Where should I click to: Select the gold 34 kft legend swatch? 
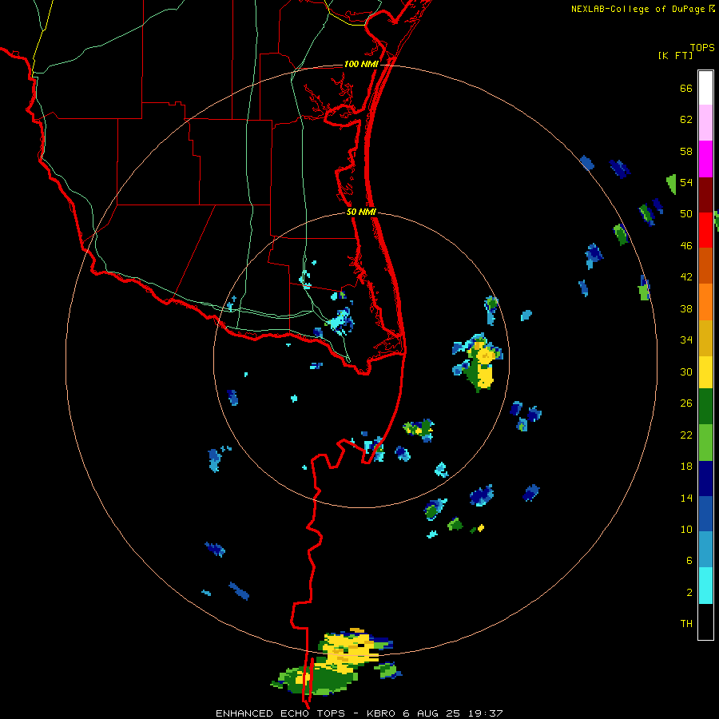[705, 338]
